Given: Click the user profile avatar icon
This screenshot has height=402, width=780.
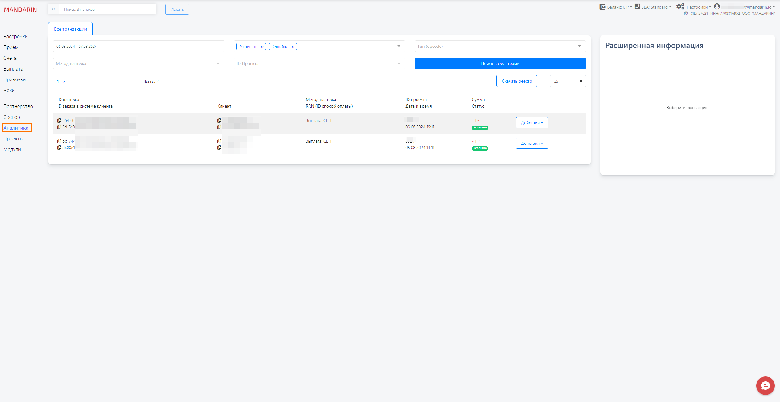Looking at the screenshot, I should [717, 6].
